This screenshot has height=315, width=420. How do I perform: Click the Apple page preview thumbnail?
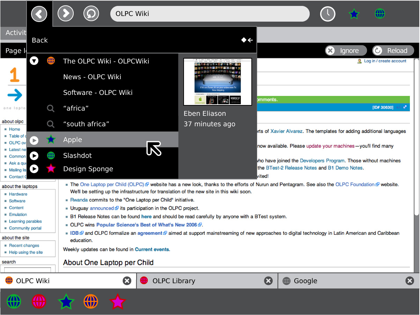coord(218,82)
